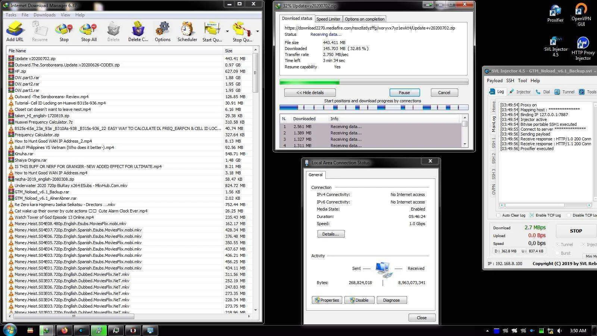Click Details in Local Area Connection Status
Screen dimensions: 597x336
pos(331,234)
